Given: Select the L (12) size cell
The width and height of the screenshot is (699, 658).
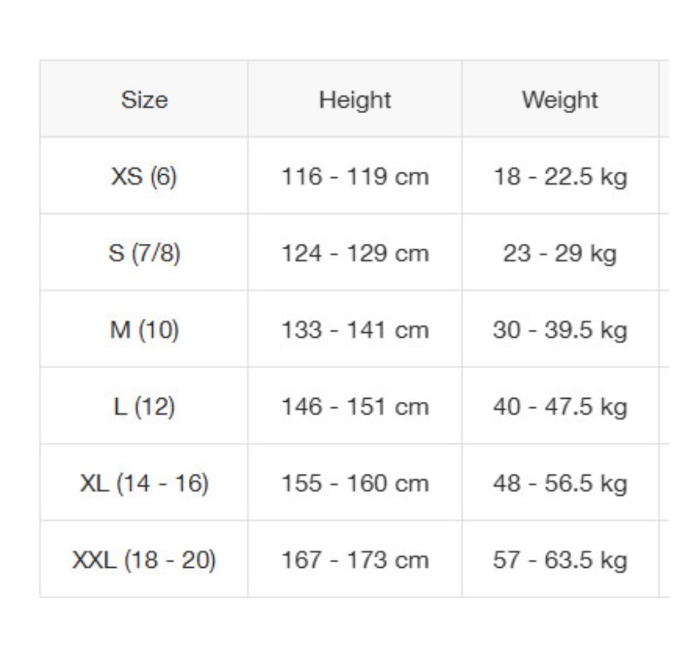Looking at the screenshot, I should point(144,407).
